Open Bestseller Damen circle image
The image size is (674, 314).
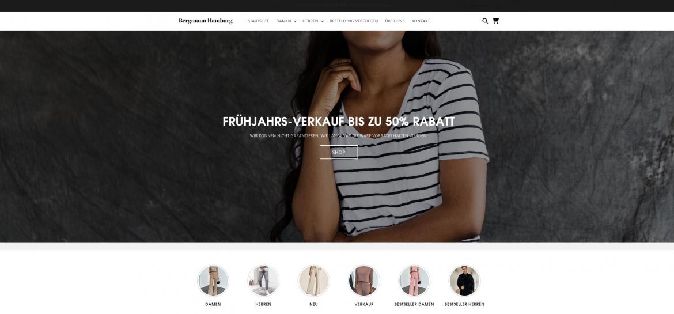[x=414, y=281]
